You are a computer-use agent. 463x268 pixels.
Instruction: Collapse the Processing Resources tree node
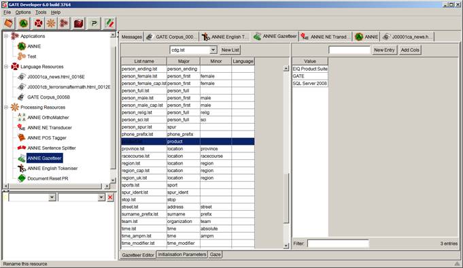pos(6,107)
